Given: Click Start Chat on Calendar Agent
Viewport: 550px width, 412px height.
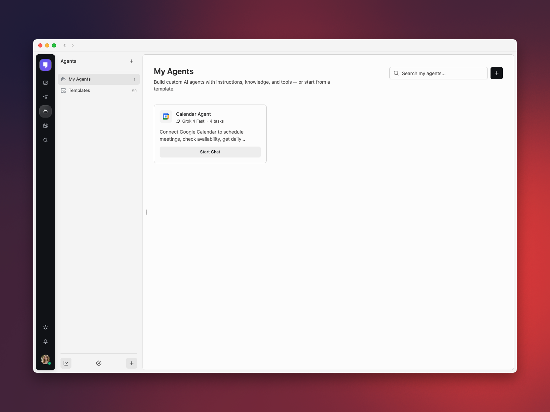Looking at the screenshot, I should [210, 152].
